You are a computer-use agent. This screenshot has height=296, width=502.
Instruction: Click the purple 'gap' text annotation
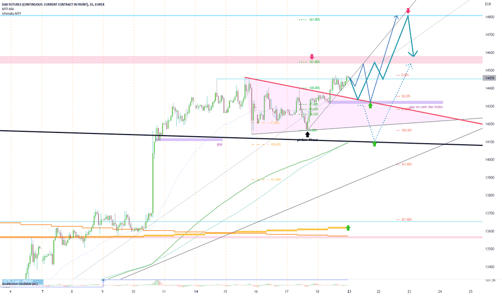219,145
